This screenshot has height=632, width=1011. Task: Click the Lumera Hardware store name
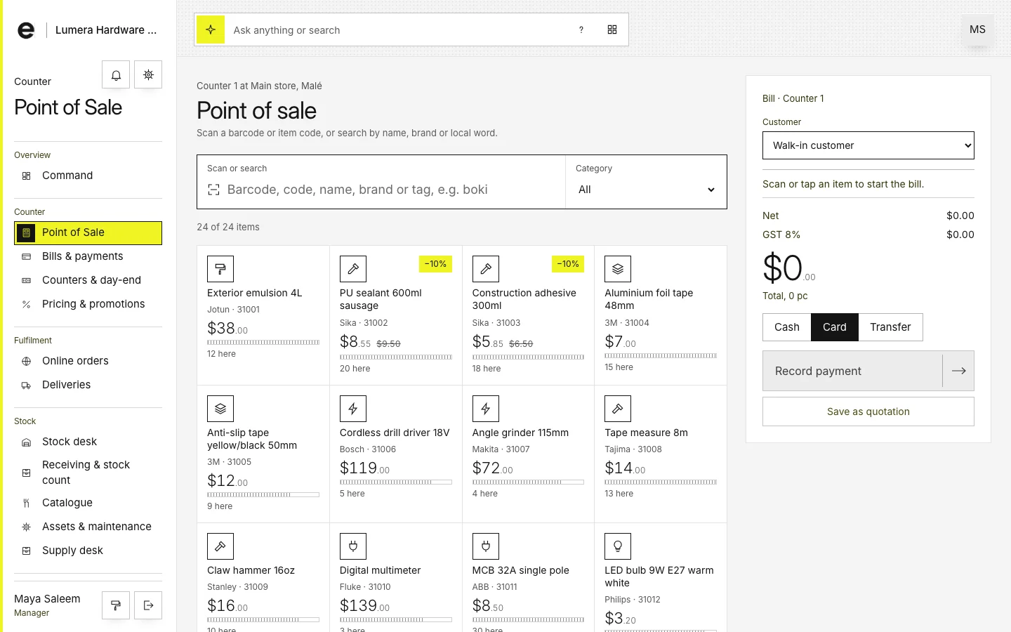point(106,30)
